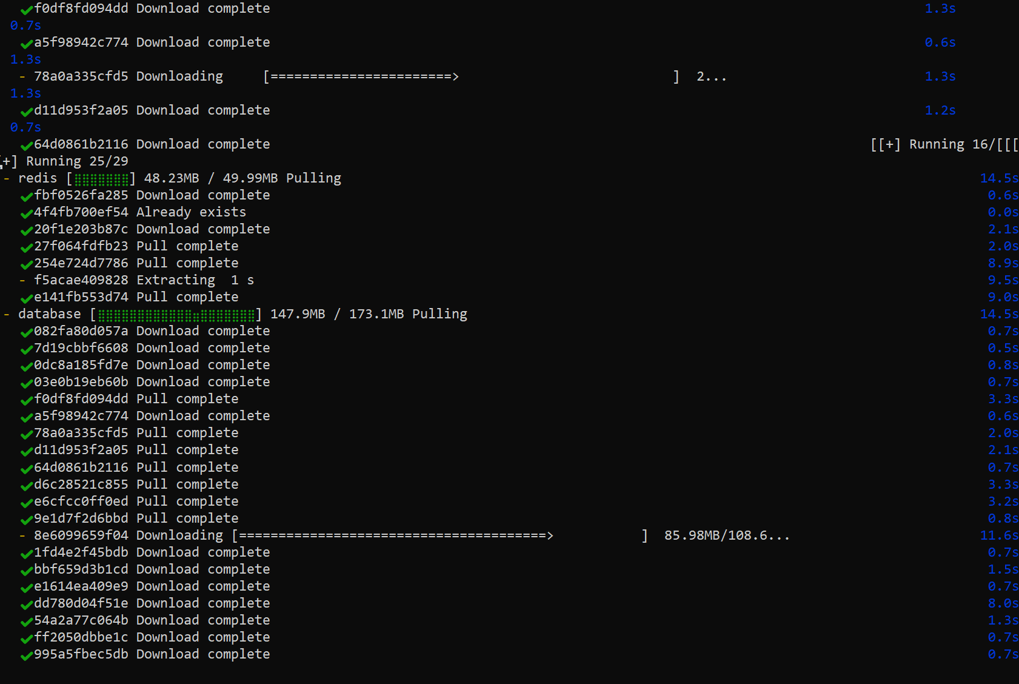This screenshot has height=684, width=1019.
Task: Click the green checkmark next to 995a5fbec5db
Action: [x=26, y=655]
